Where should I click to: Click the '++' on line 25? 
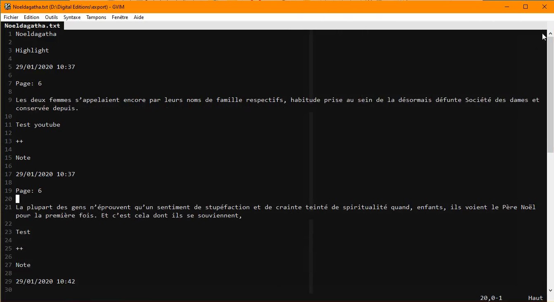pyautogui.click(x=19, y=248)
